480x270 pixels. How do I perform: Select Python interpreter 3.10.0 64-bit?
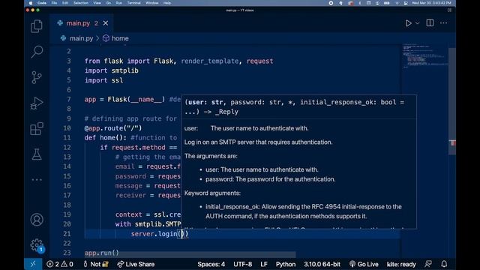(322, 264)
